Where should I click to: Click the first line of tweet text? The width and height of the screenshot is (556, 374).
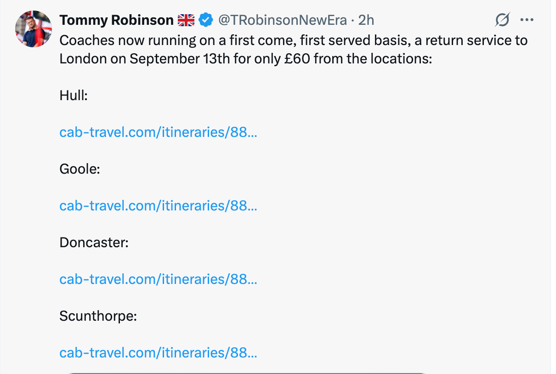(x=293, y=40)
